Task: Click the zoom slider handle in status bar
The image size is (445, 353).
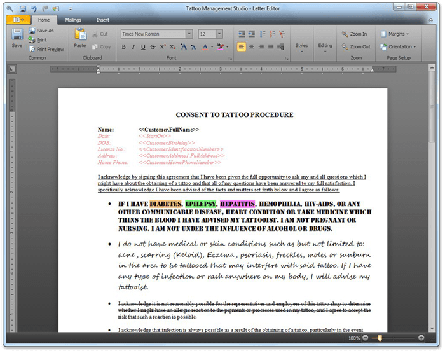Action: [380, 338]
